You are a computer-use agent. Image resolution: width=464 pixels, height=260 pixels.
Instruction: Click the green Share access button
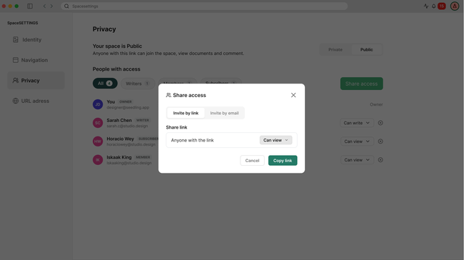pos(361,84)
